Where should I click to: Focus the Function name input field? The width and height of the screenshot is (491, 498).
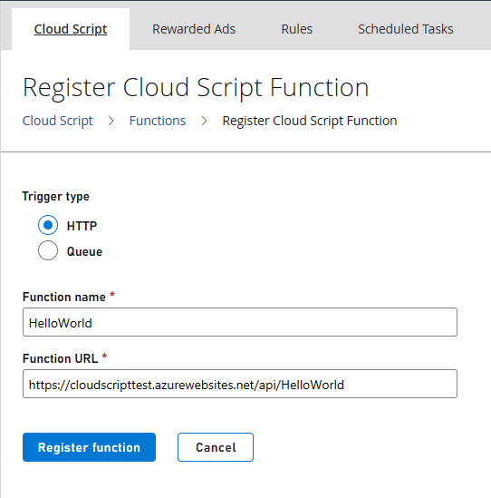(x=240, y=322)
